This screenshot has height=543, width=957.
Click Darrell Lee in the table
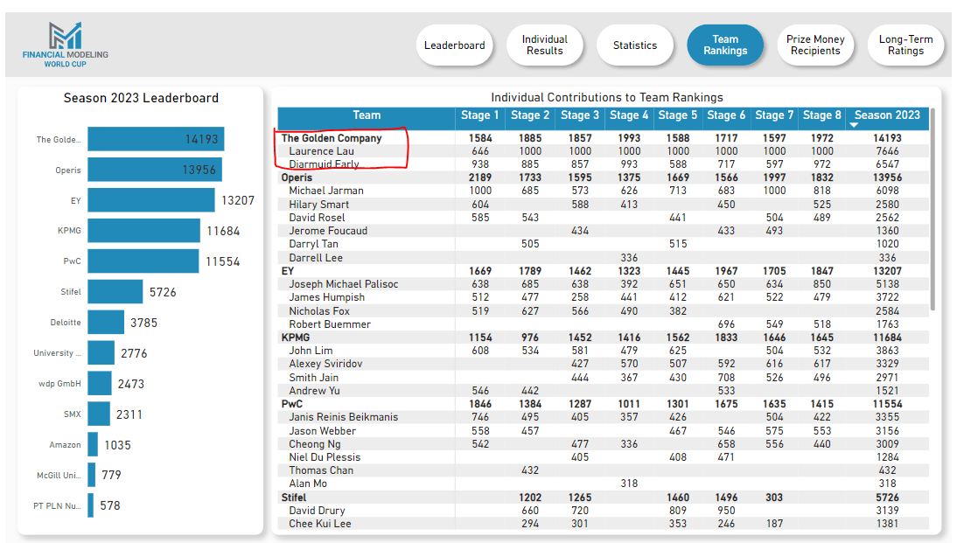coord(316,258)
